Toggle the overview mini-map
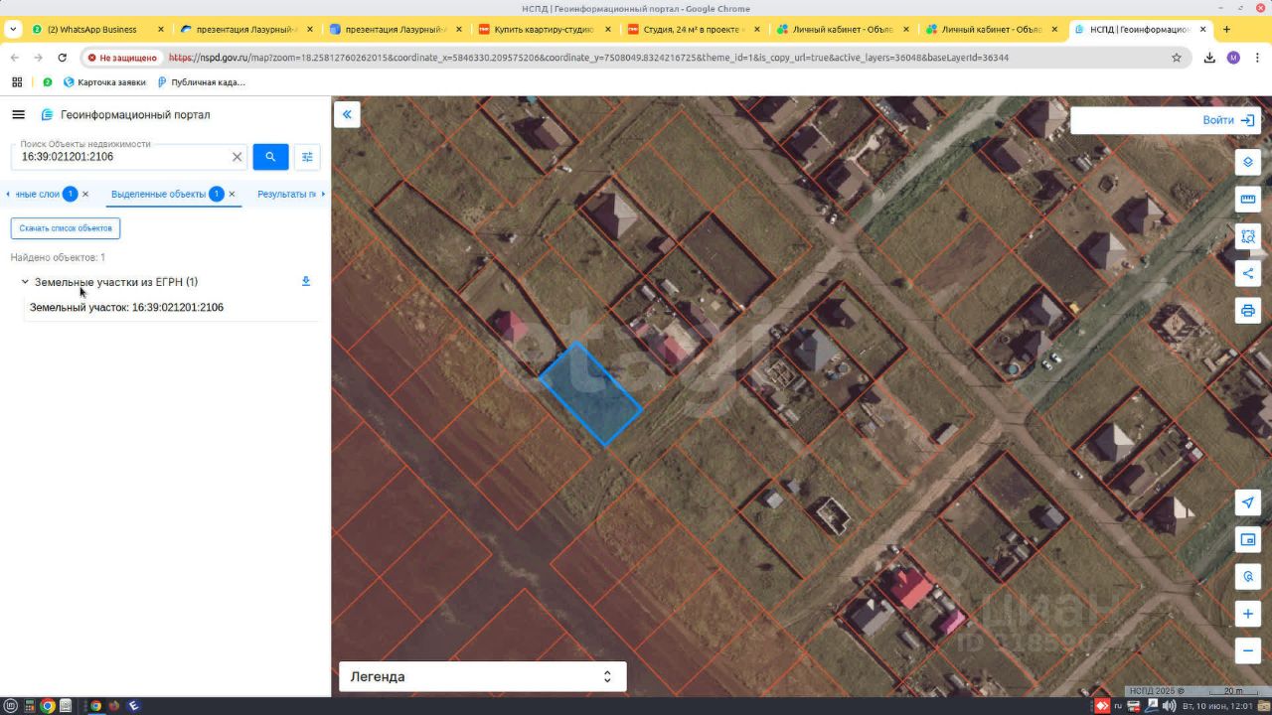Viewport: 1272px width, 715px height. [1248, 540]
